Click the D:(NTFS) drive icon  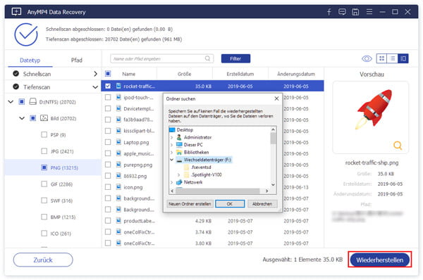(33, 102)
